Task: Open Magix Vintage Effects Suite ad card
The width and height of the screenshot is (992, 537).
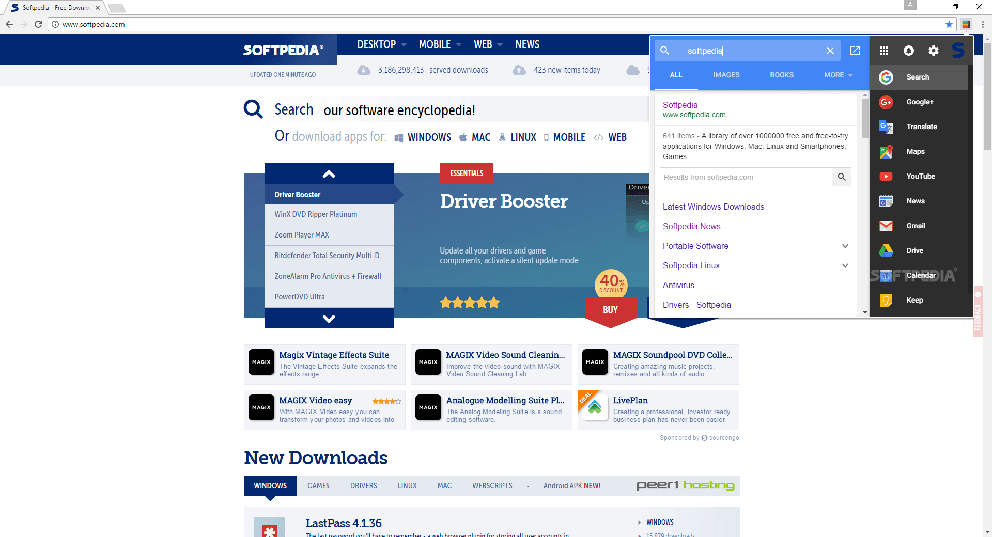Action: [324, 365]
